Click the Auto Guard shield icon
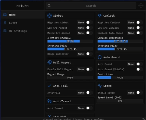Image resolution: width=146 pixels, height=120 pixels. [x=100, y=57]
